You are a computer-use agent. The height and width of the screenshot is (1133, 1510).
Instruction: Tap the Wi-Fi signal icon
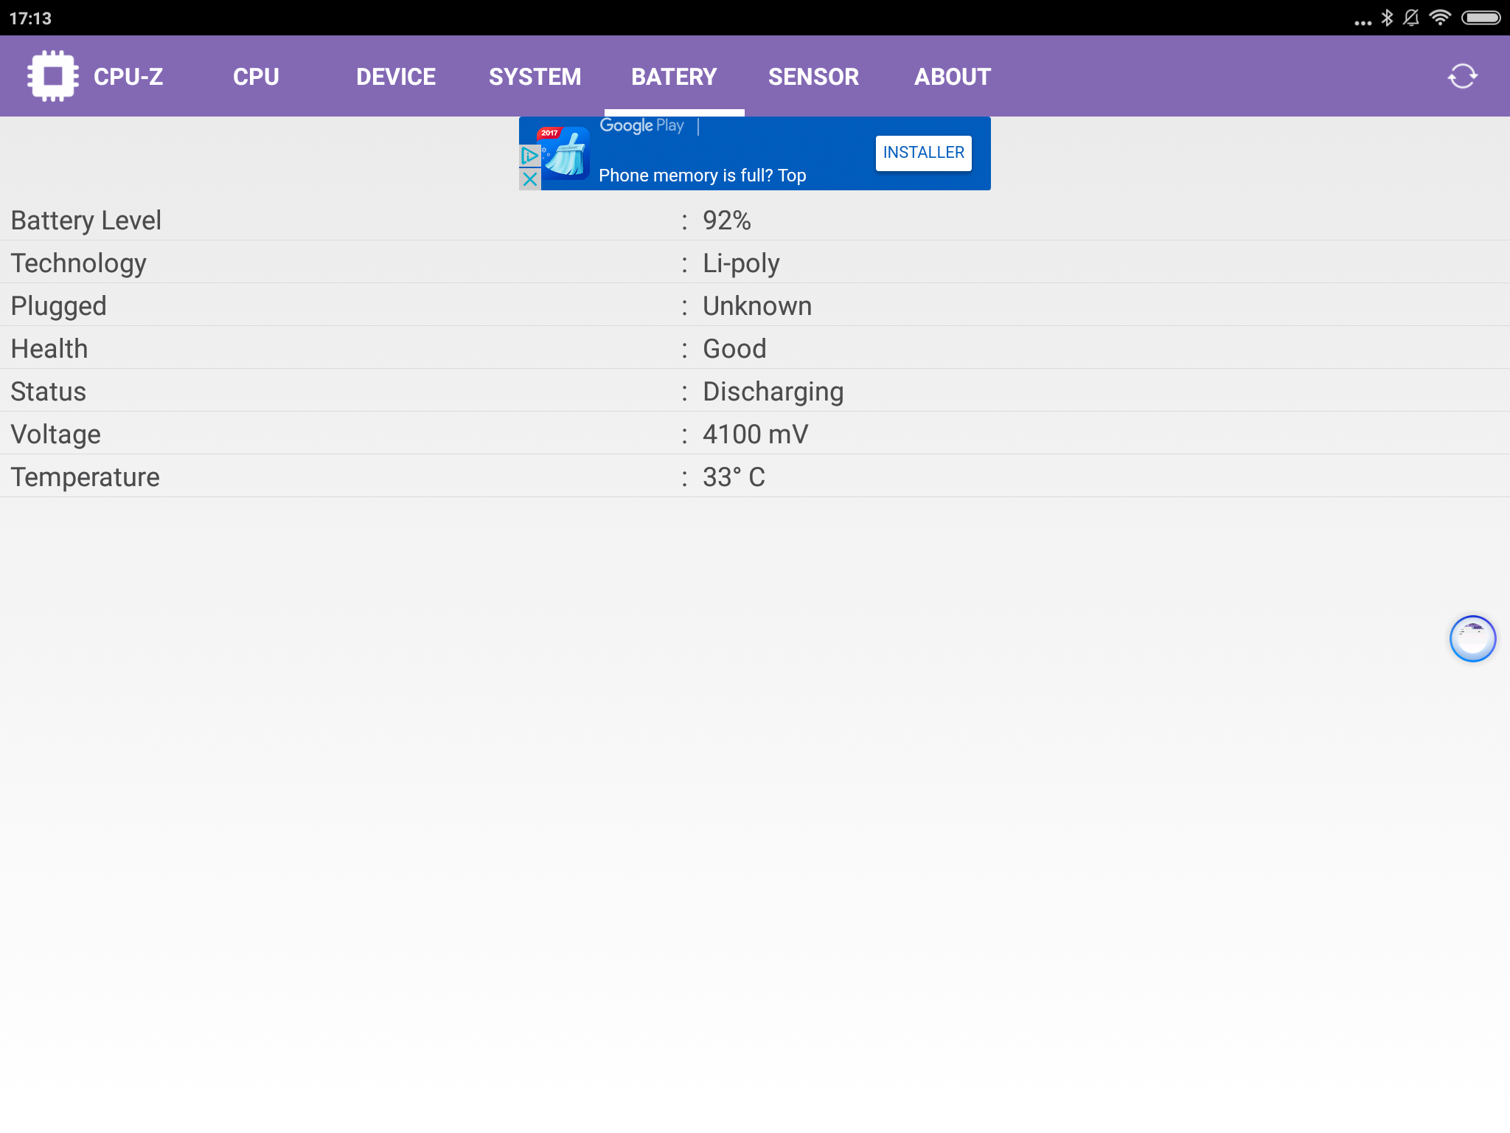(1440, 18)
